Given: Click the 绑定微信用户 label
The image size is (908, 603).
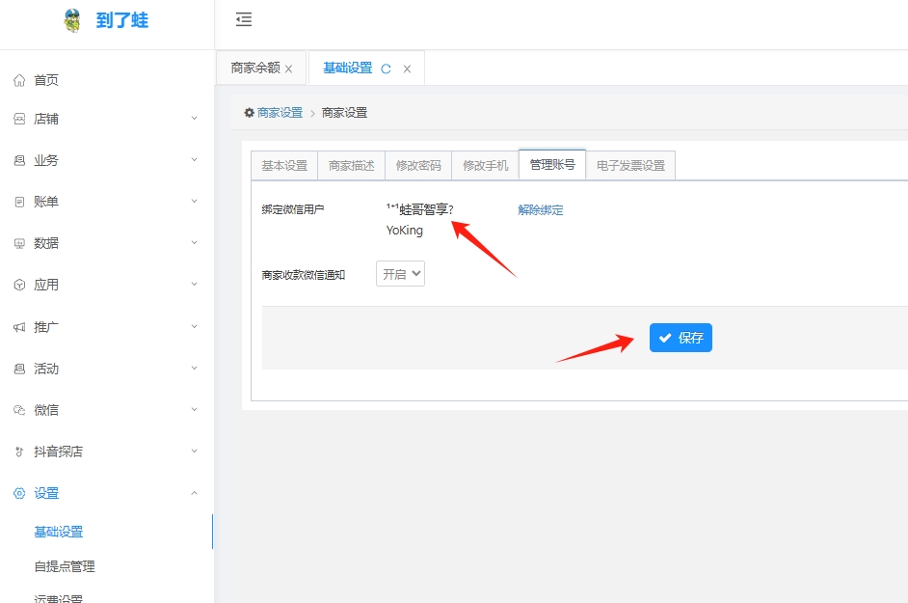Looking at the screenshot, I should click(x=292, y=209).
